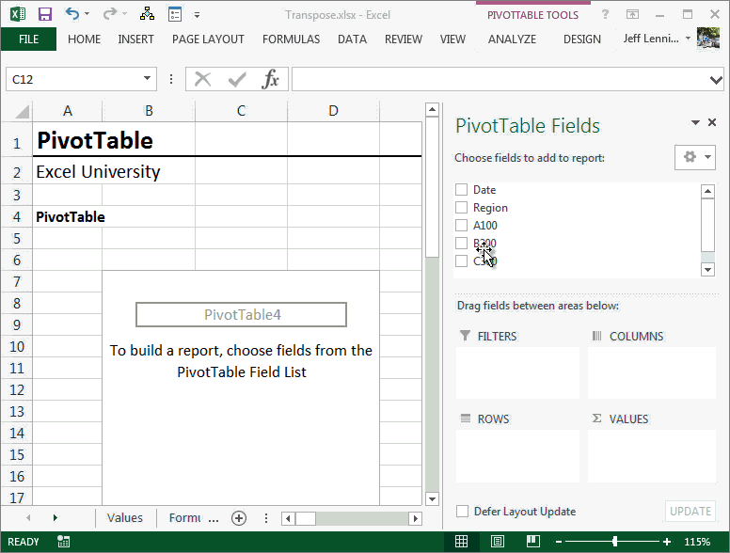Image resolution: width=730 pixels, height=553 pixels.
Task: Select the cell containing Excel University
Action: (x=67, y=172)
